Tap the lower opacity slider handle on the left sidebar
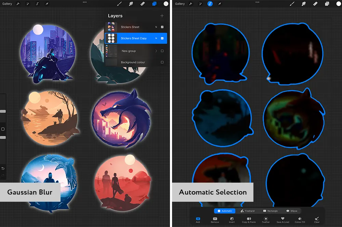 pyautogui.click(x=3, y=137)
